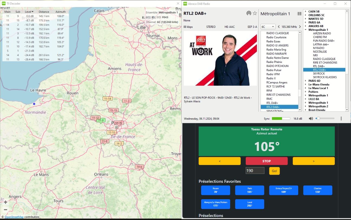
Task: Select the Alençon/Le Mans/Poitiers 175° preset
Action: (216, 204)
